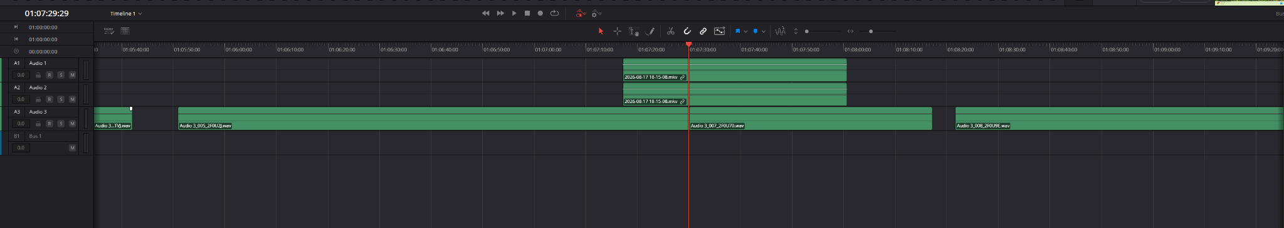Viewport: 1284px width, 228px height.
Task: Select clip Audio 3_008_2F0U9E.wav
Action: coord(1119,119)
